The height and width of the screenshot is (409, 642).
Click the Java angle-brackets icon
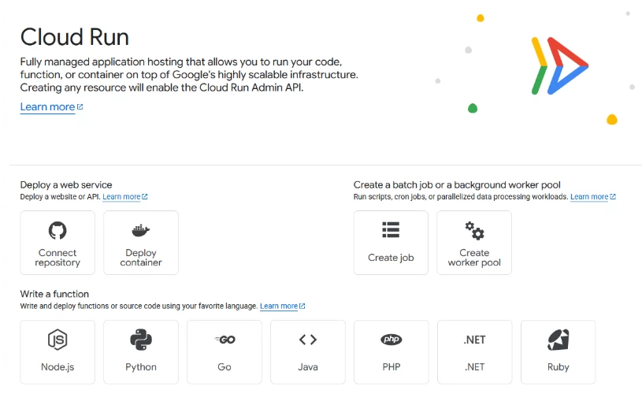(308, 340)
